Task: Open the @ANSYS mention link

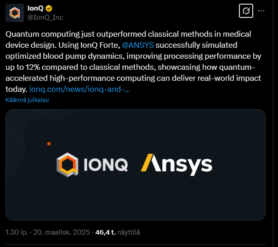Action: pyautogui.click(x=138, y=45)
